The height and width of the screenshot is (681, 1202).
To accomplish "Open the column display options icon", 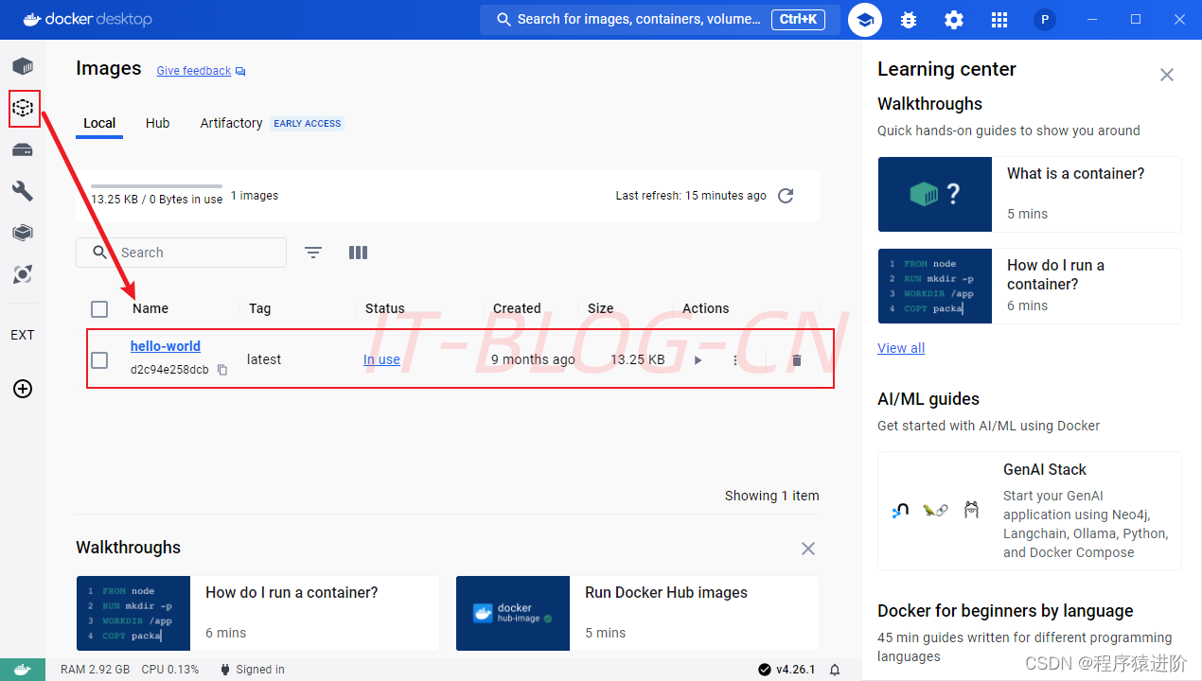I will click(x=358, y=253).
